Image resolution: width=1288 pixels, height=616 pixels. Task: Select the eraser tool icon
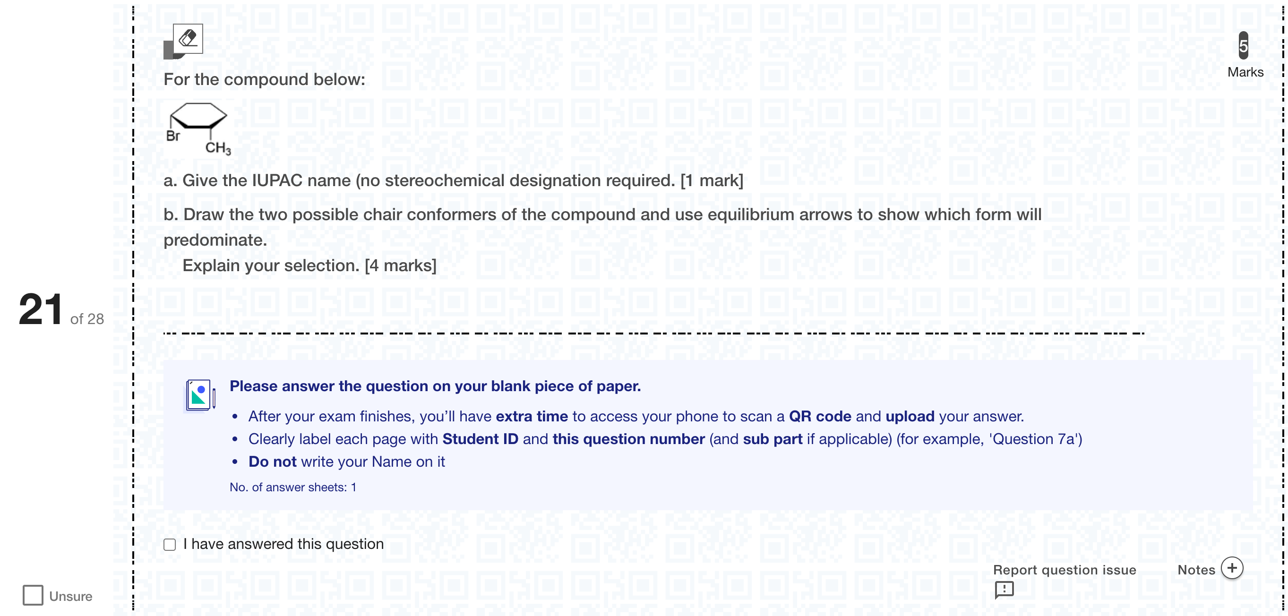pos(188,38)
